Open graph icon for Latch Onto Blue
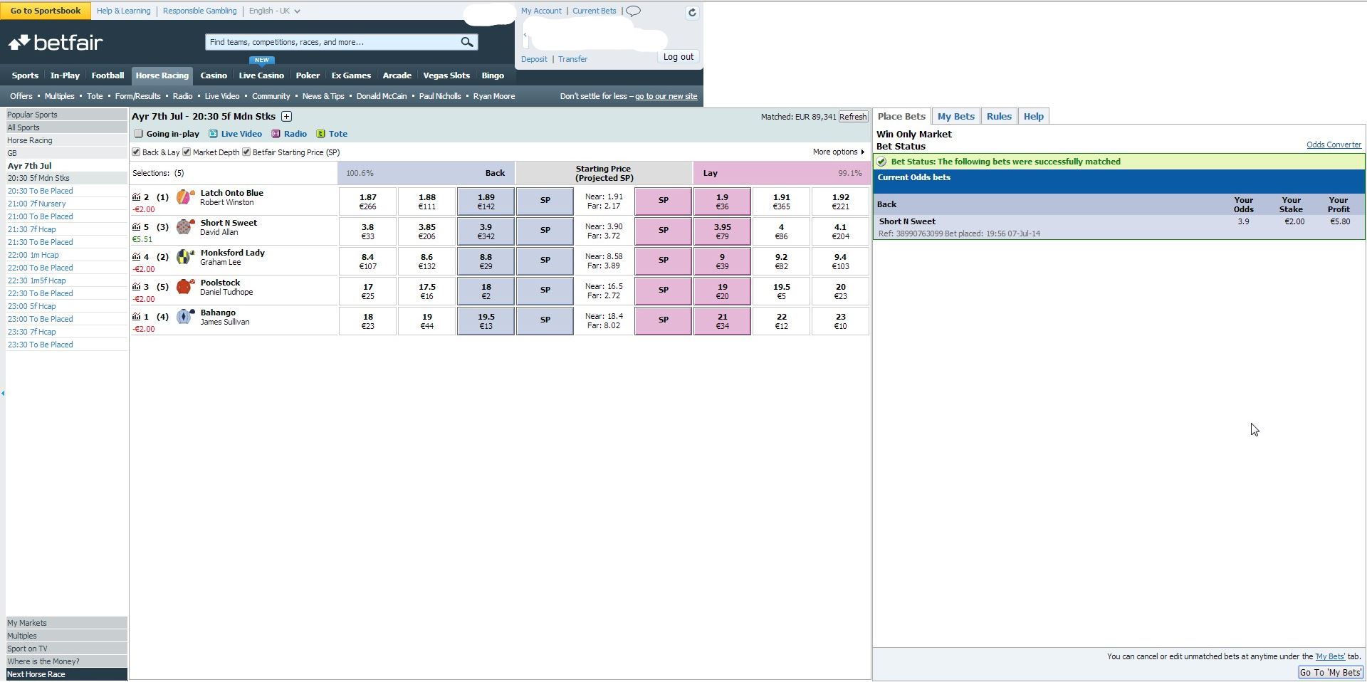1367x682 pixels. 136,197
